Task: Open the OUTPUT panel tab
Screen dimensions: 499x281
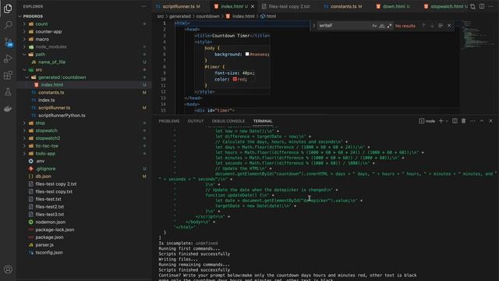Action: coord(196,121)
